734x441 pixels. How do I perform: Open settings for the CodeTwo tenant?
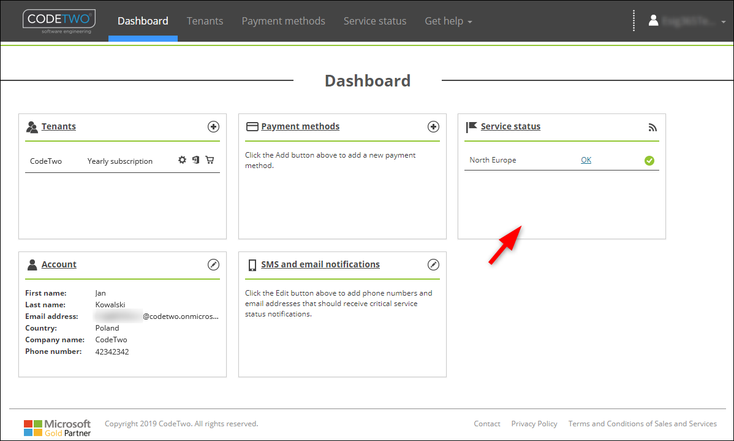182,160
